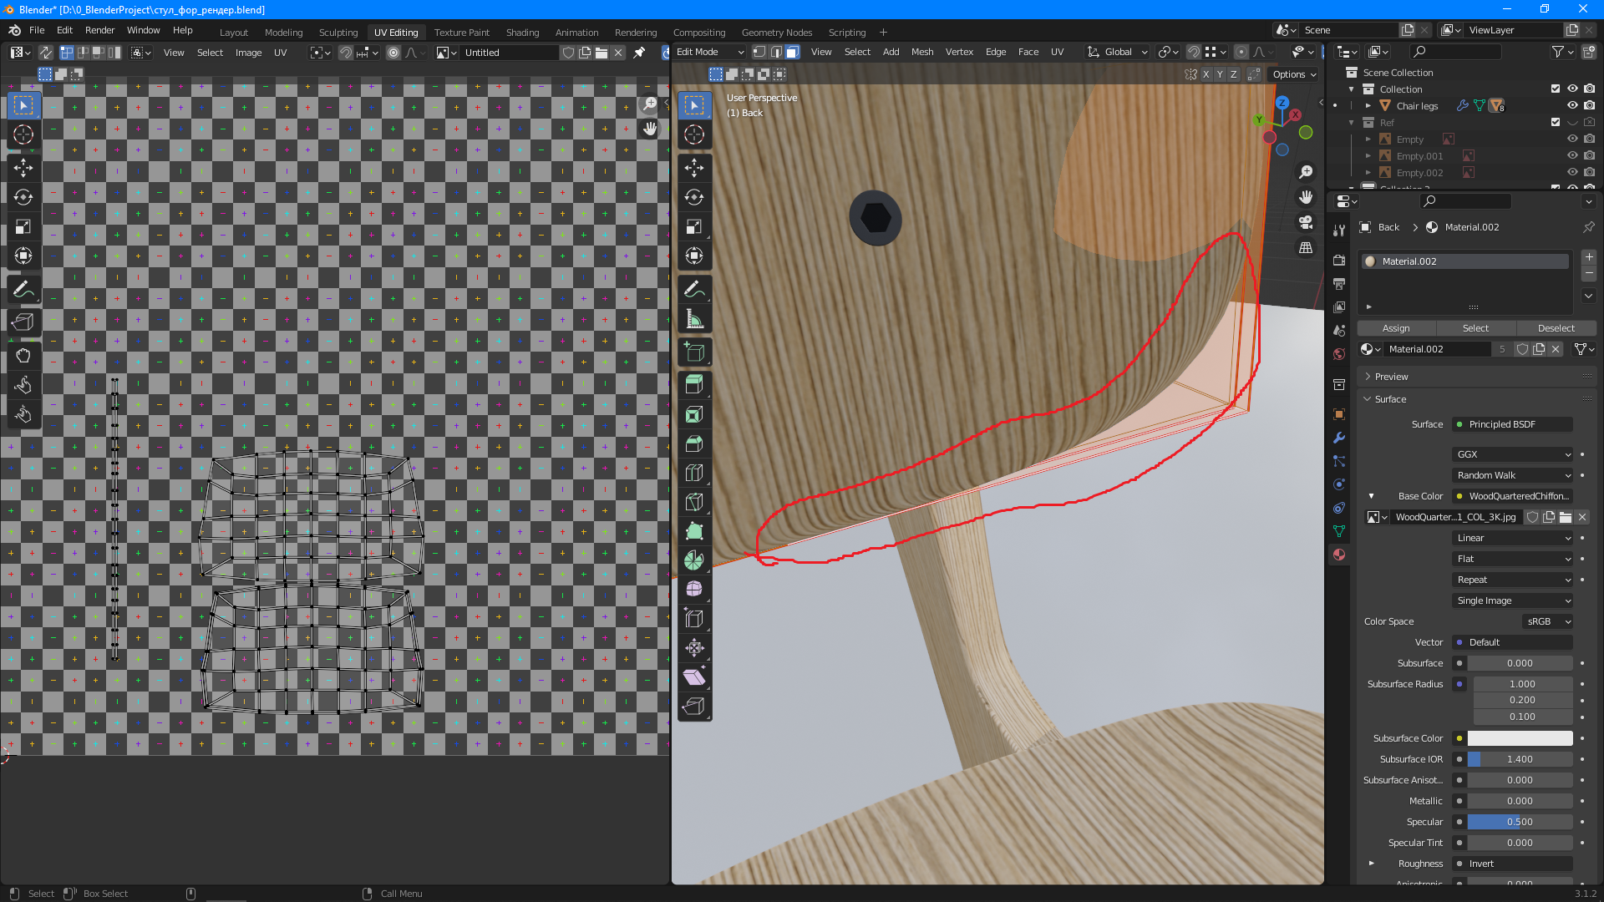Click the Deselect material button
1604x902 pixels.
pos(1556,328)
